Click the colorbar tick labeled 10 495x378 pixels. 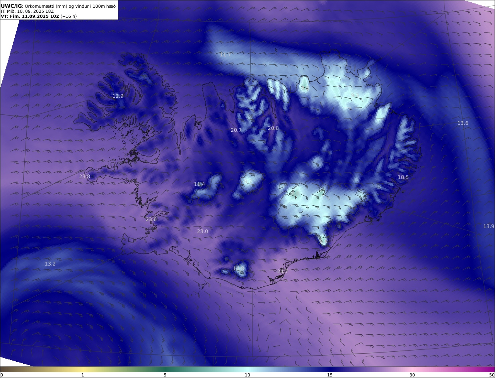(x=247, y=375)
